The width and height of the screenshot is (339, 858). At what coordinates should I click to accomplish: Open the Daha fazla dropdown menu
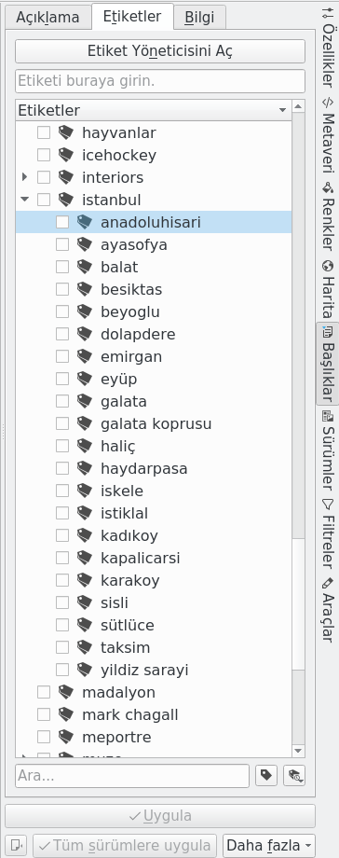point(269,846)
